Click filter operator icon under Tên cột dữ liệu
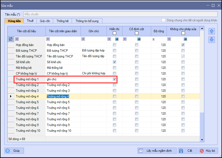The height and width of the screenshot is (158, 222). 17,39
